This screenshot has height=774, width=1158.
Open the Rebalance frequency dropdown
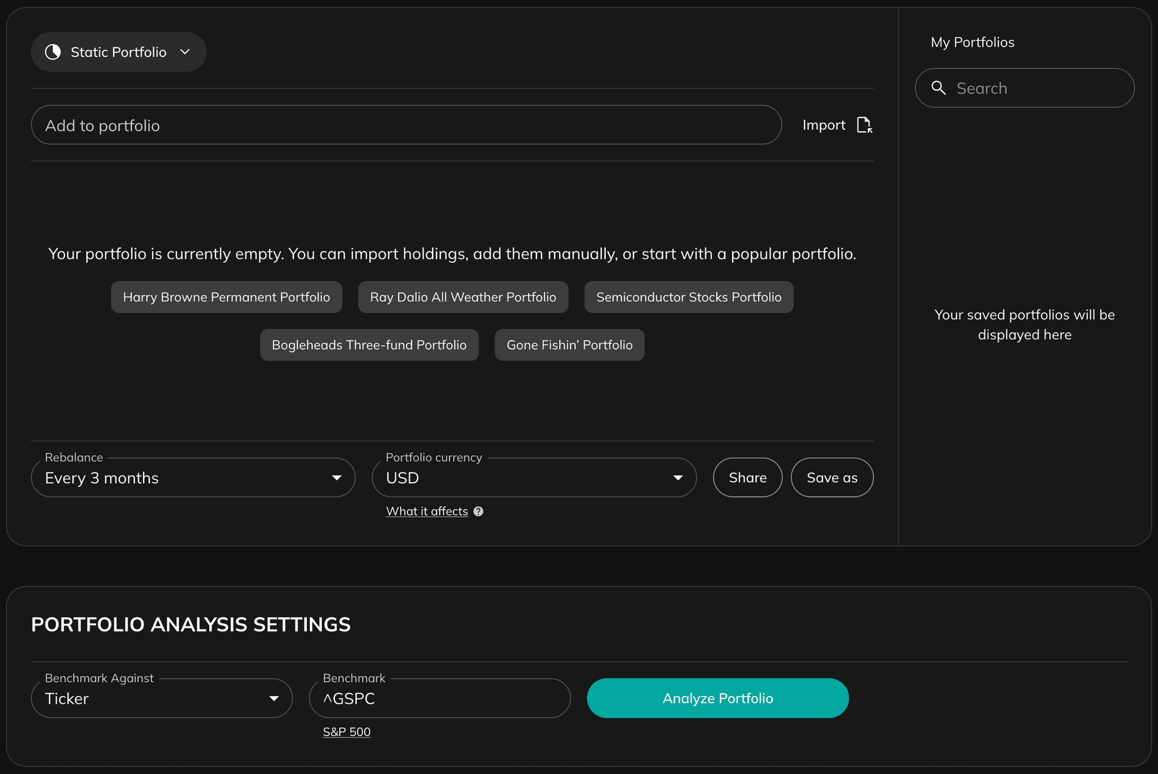coord(338,478)
